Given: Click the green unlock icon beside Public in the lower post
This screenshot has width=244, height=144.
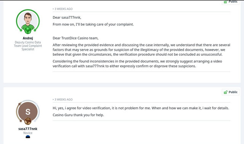Looking at the screenshot, I should 225,92.
